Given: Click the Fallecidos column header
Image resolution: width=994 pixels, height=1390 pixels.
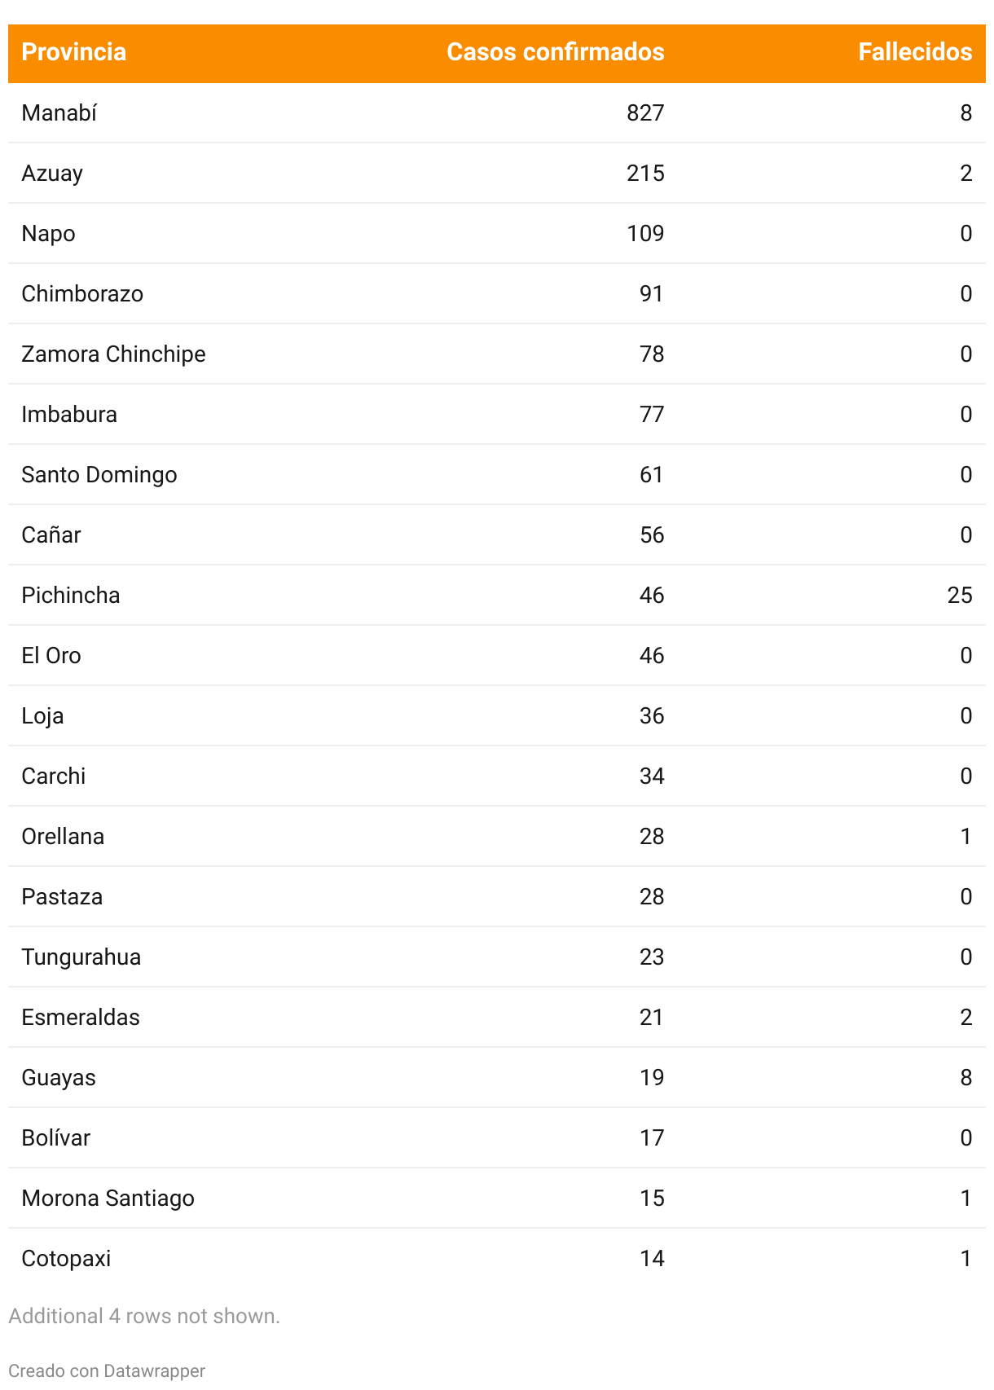Looking at the screenshot, I should click(x=914, y=52).
